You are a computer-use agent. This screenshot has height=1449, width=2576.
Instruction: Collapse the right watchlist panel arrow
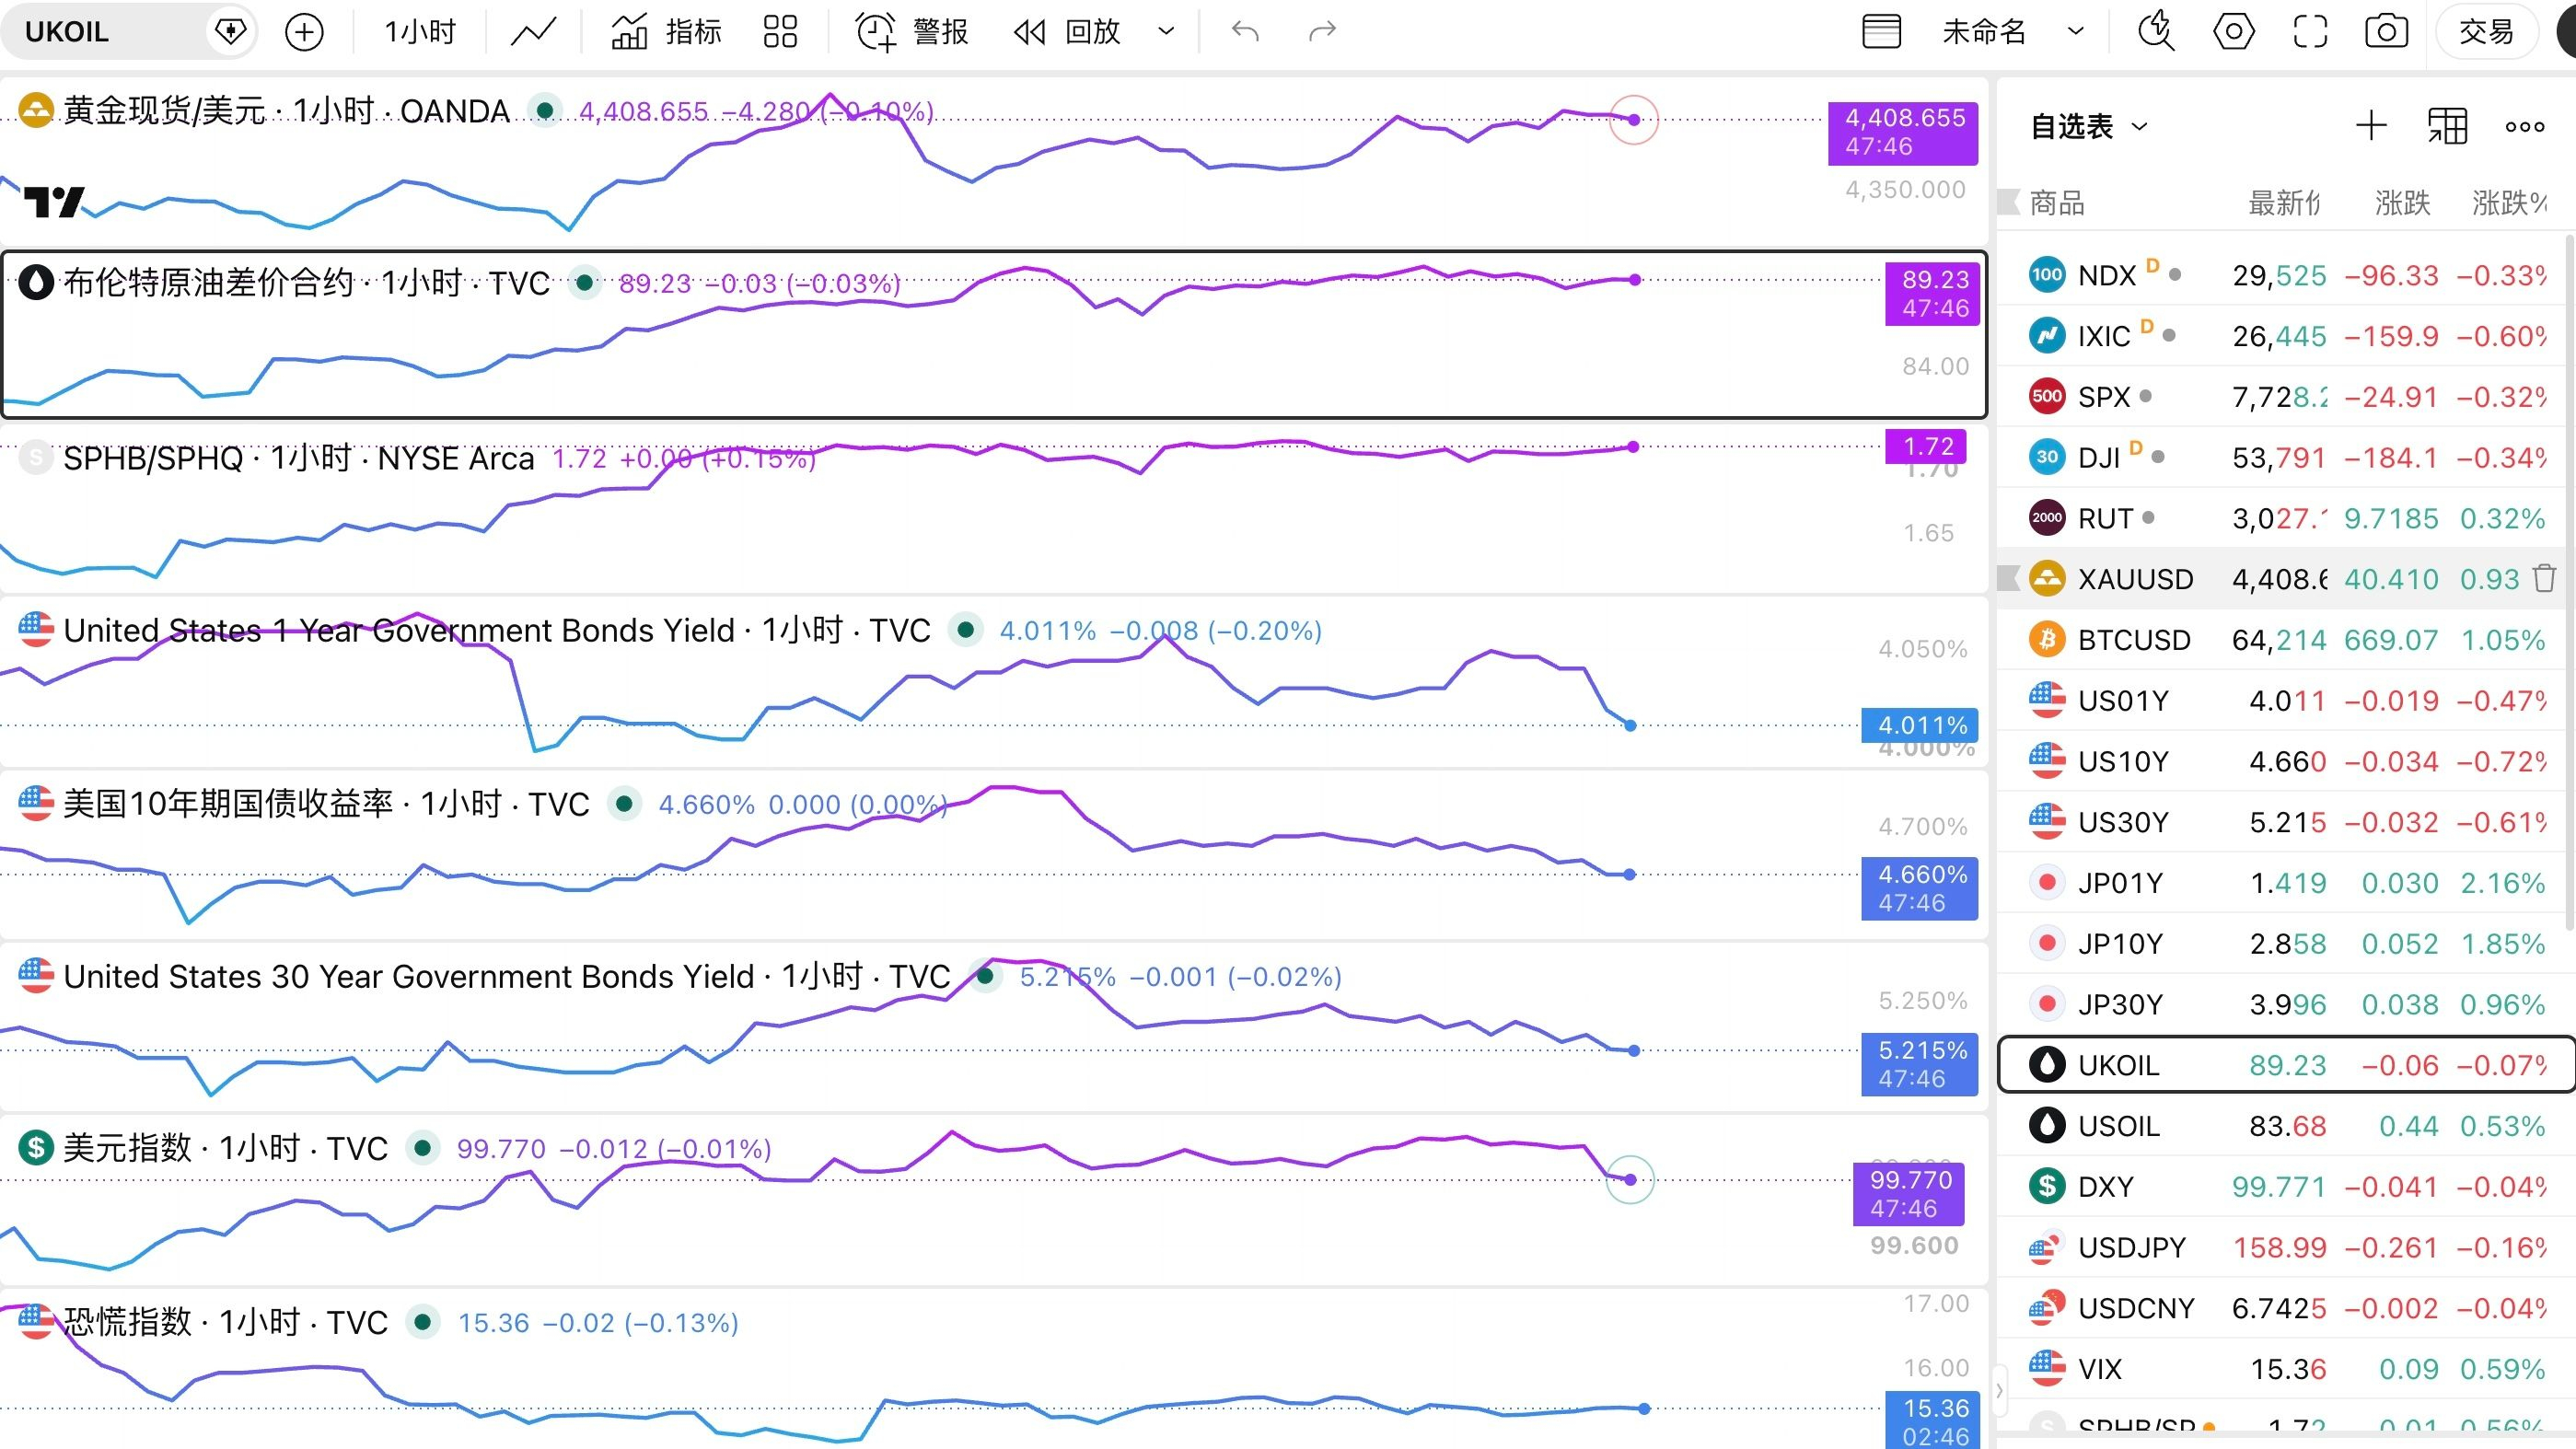tap(1999, 1391)
